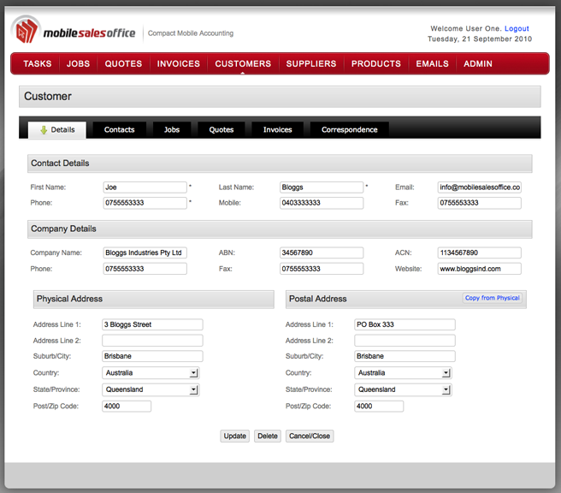Select the Details tab
Screen dimensions: 561x493
[57, 129]
